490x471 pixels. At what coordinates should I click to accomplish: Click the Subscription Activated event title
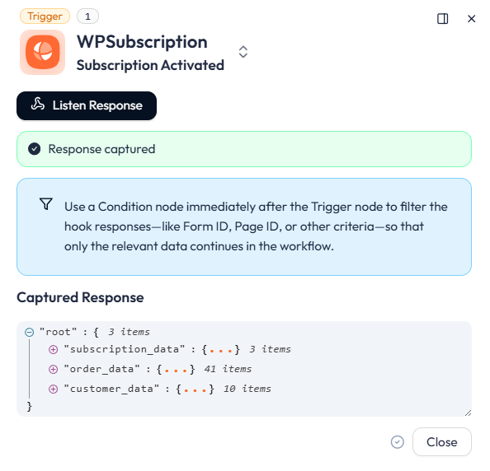pyautogui.click(x=150, y=65)
